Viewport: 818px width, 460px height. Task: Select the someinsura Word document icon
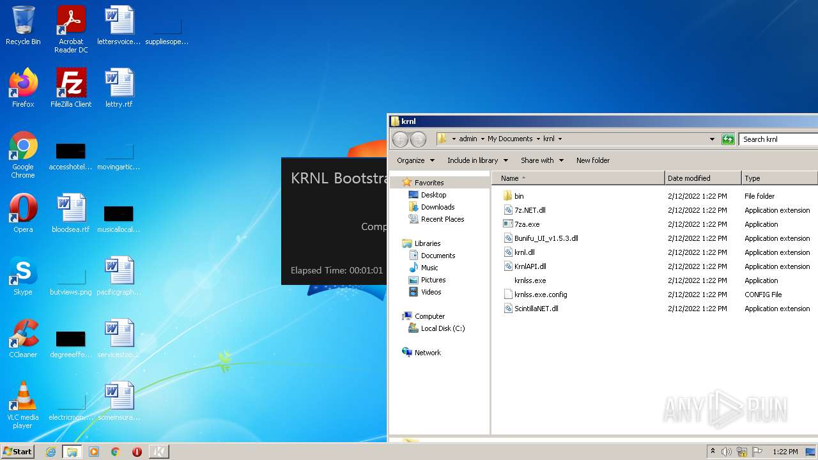point(119,401)
